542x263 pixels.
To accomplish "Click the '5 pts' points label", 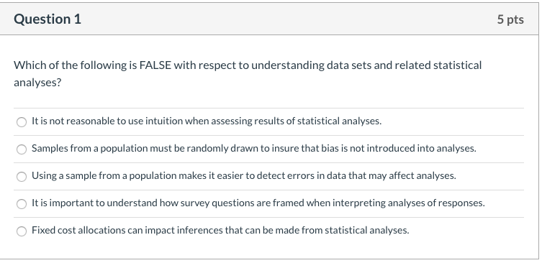I will click(510, 19).
